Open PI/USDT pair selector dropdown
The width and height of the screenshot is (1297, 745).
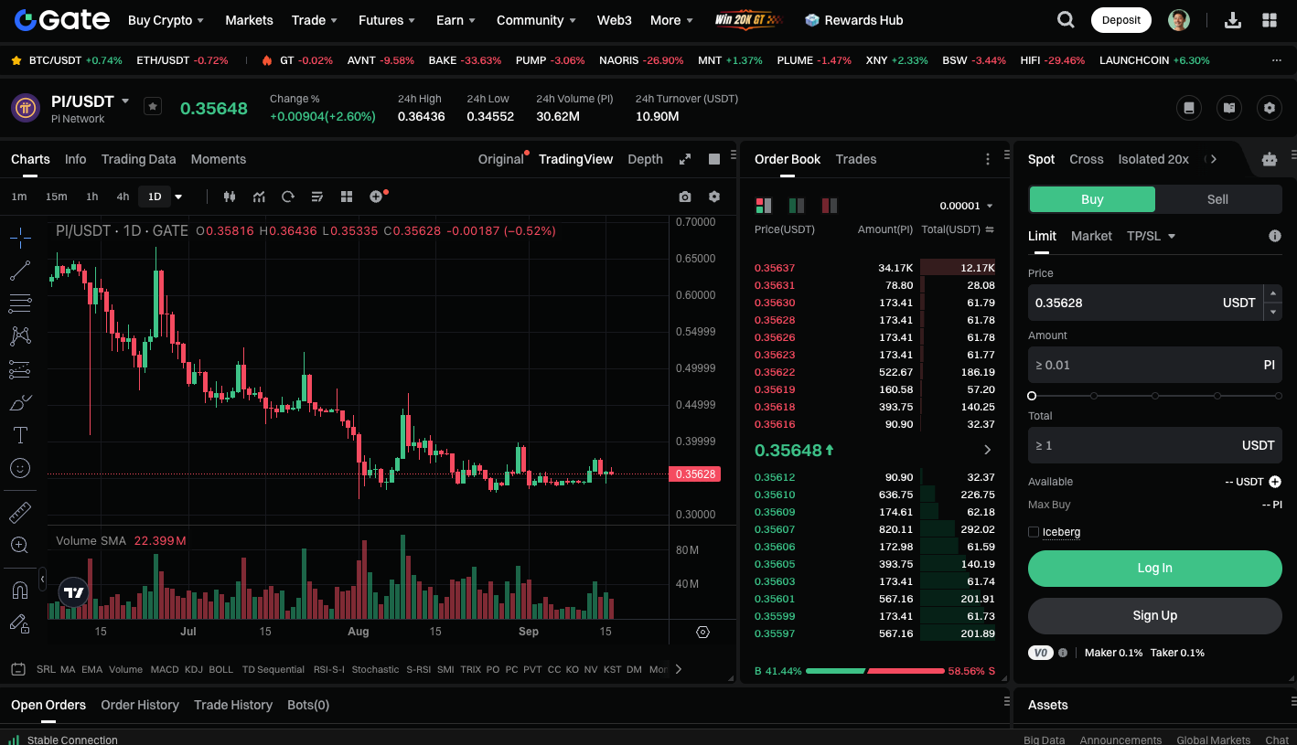[x=125, y=101]
